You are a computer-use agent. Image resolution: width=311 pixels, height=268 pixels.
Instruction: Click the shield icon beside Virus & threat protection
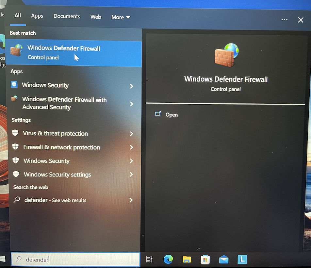[x=15, y=133]
